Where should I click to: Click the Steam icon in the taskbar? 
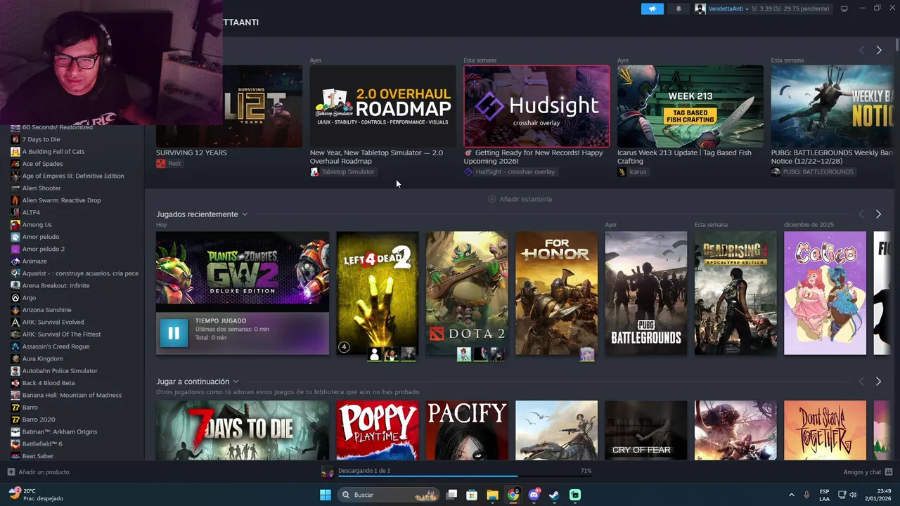click(555, 495)
